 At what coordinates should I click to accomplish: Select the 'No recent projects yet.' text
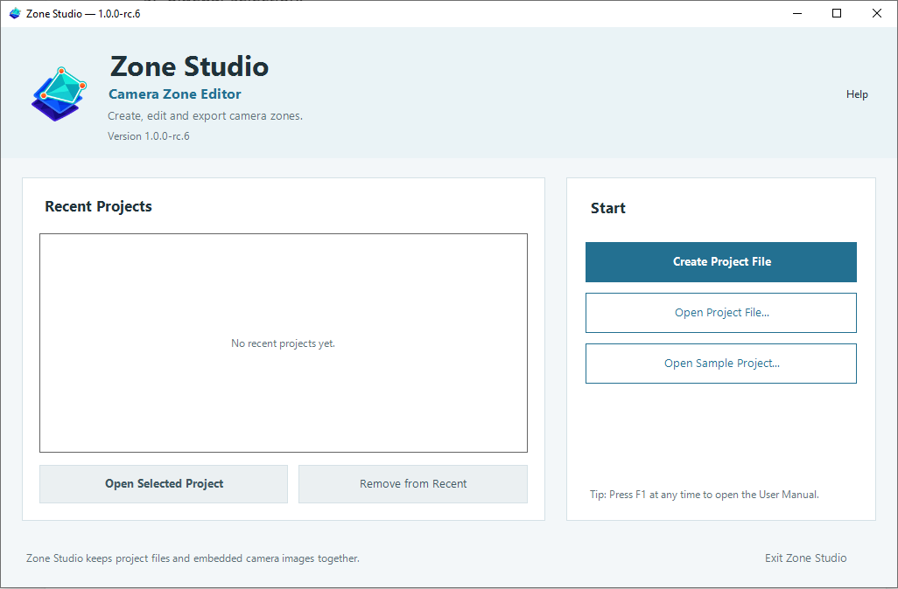(283, 343)
